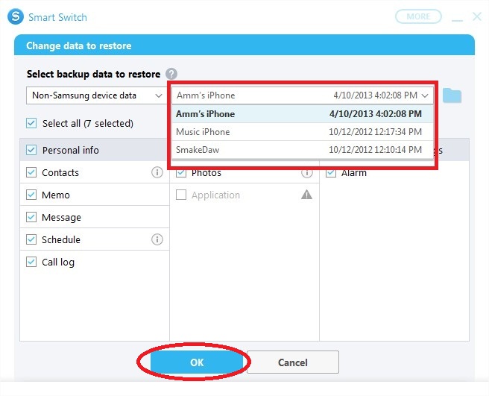This screenshot has width=489, height=396.
Task: Open Non-Samsung device data dropdown
Action: pos(96,95)
